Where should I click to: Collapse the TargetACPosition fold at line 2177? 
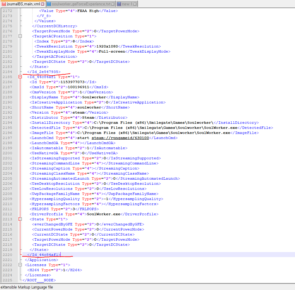20,36
